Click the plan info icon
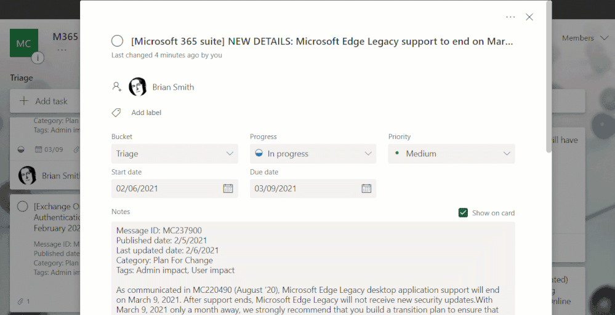615x315 pixels. click(x=38, y=58)
